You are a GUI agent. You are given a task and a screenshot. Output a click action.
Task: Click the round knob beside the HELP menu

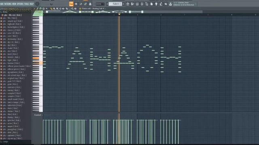pos(37,4)
